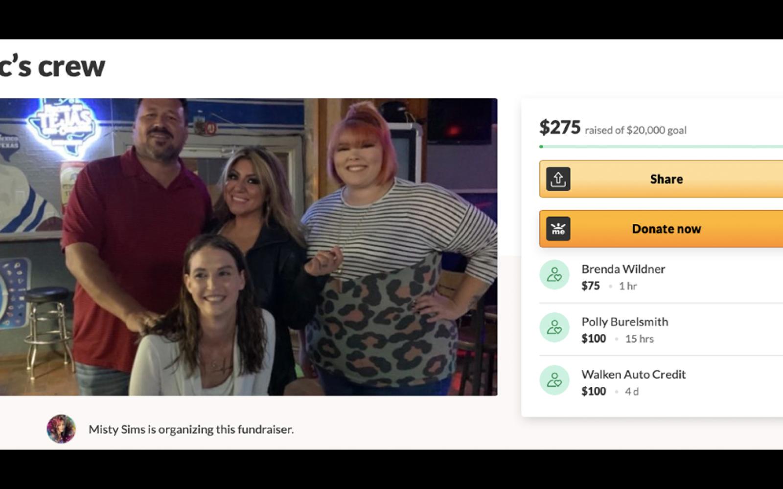Select Brenda Wildner's donor name
The width and height of the screenshot is (783, 489).
coord(623,269)
